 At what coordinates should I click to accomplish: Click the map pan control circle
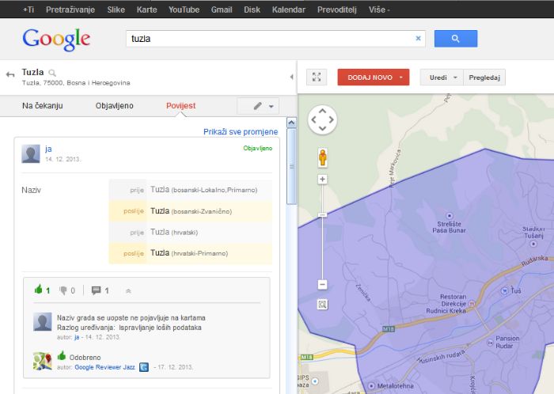click(322, 119)
